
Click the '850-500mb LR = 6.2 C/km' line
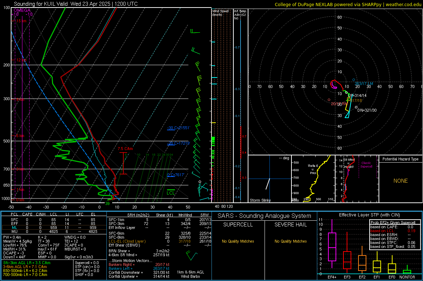click(x=25, y=271)
